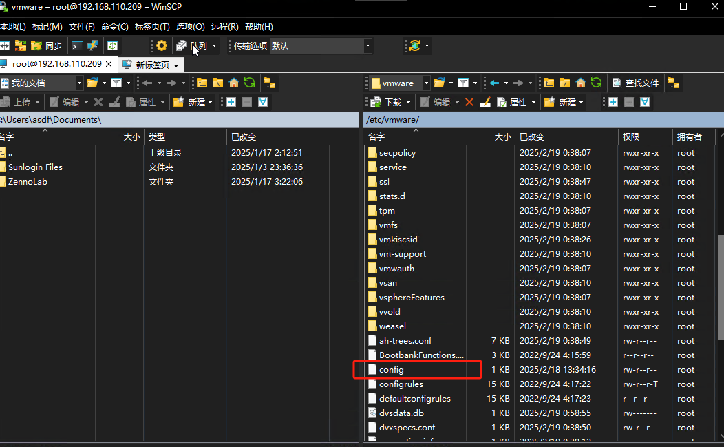Click the remote red delete X icon
This screenshot has height=447, width=724.
469,102
